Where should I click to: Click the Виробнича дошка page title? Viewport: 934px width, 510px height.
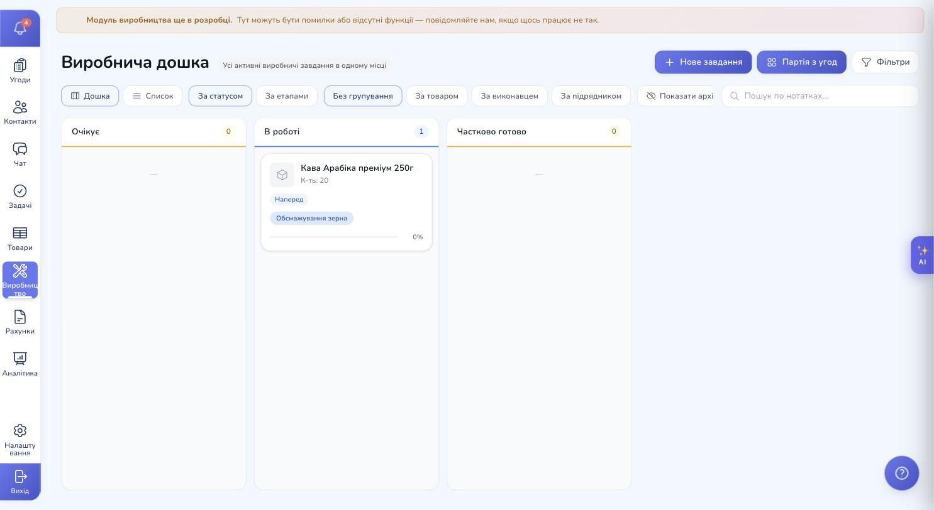pyautogui.click(x=135, y=62)
